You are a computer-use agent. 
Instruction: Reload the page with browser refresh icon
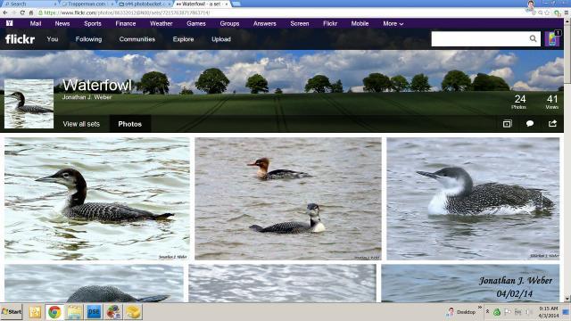(22, 12)
